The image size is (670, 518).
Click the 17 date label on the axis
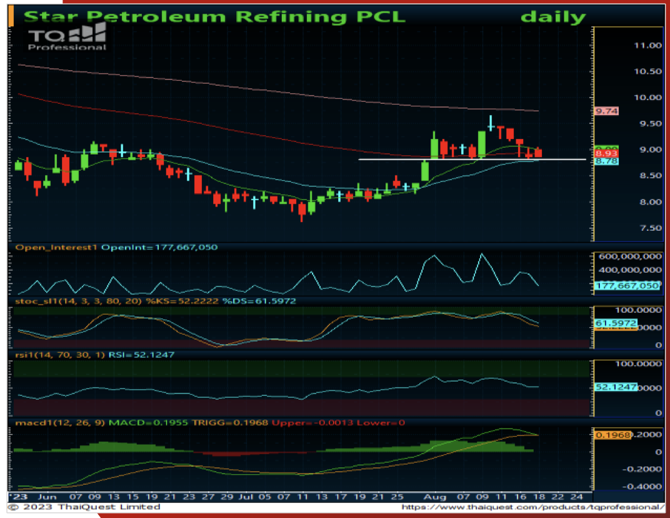341,497
